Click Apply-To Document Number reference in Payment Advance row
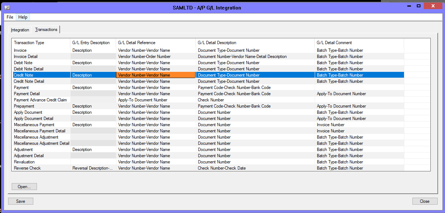 tap(156, 100)
